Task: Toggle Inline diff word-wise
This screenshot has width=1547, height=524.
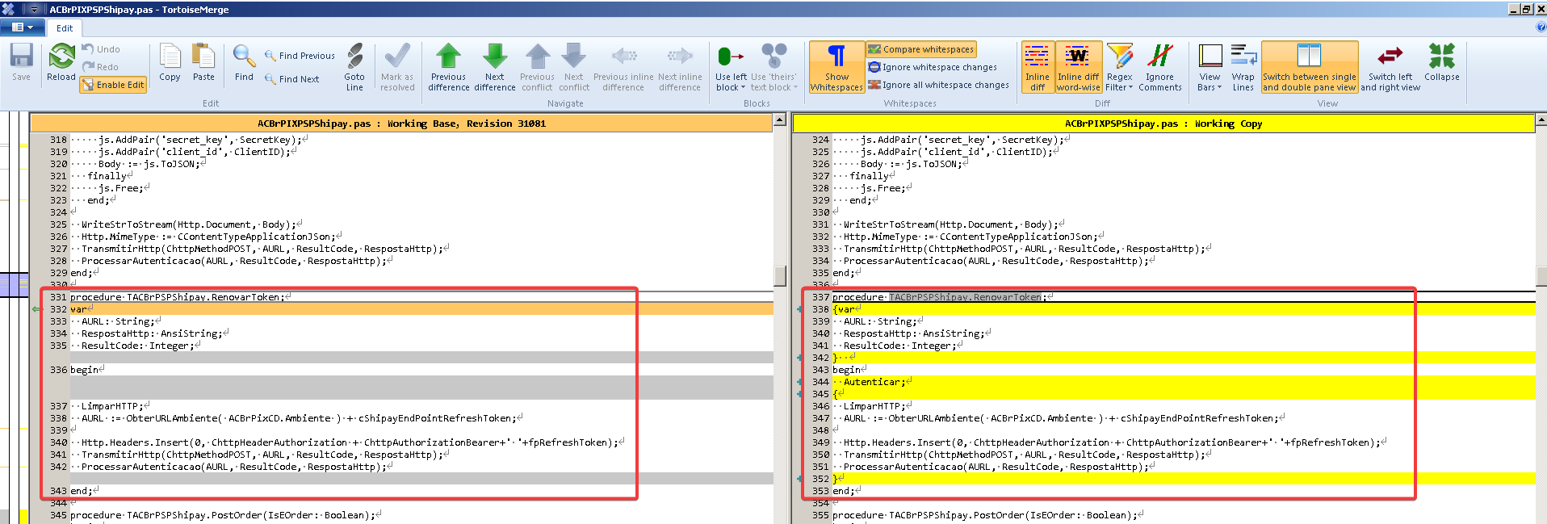Action: click(1079, 67)
